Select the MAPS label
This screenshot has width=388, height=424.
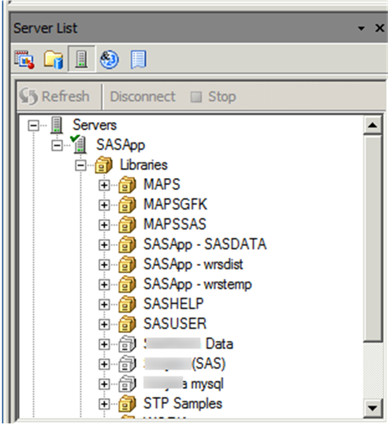pos(161,184)
